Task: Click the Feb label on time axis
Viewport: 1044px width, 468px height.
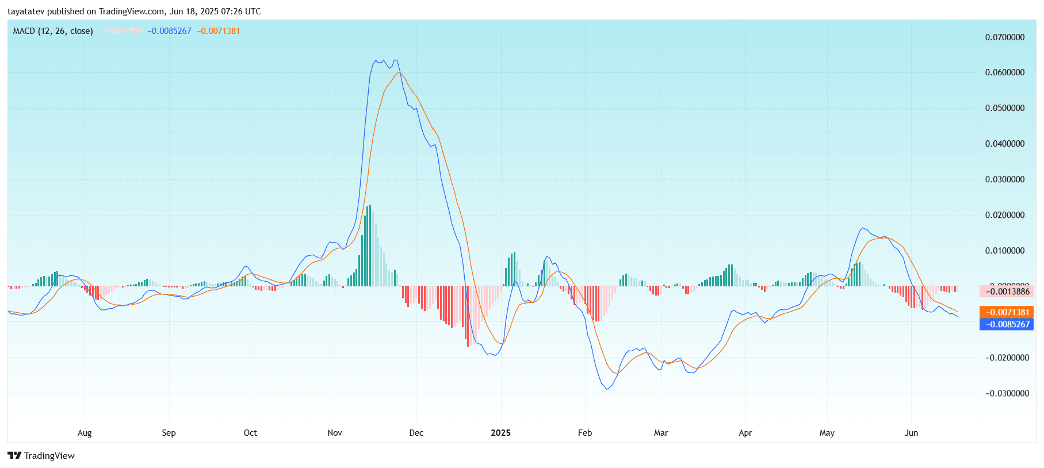Action: (585, 433)
